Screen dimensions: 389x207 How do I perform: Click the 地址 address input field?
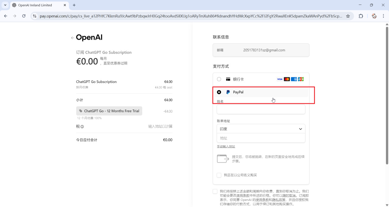point(261,138)
